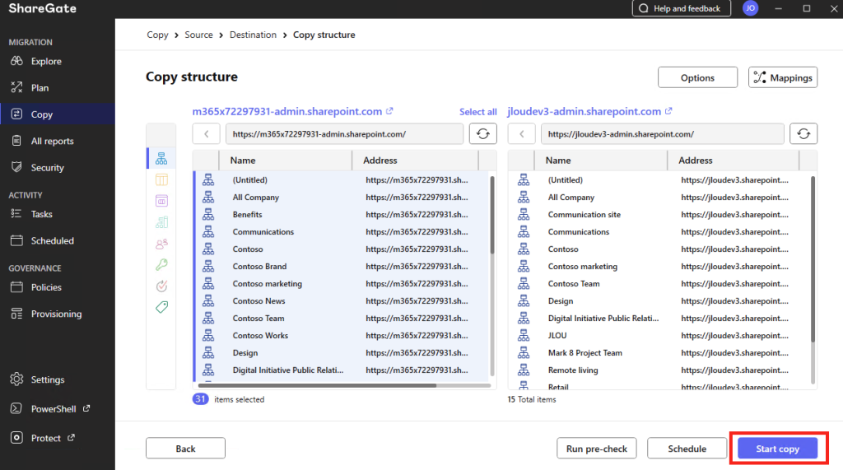Schedule the copy task
Viewport: 843px width, 470px height.
pyautogui.click(x=687, y=448)
